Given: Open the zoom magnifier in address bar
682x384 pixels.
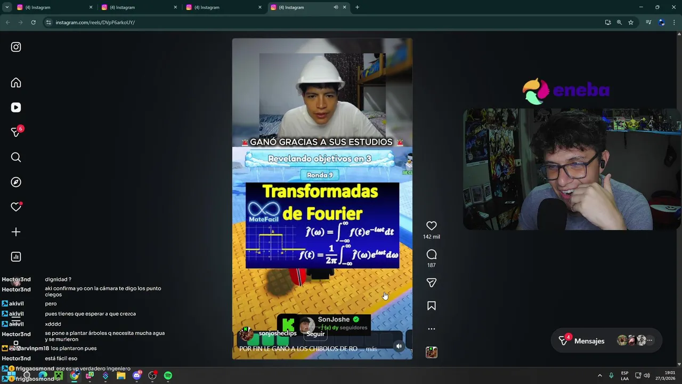Looking at the screenshot, I should pyautogui.click(x=619, y=22).
